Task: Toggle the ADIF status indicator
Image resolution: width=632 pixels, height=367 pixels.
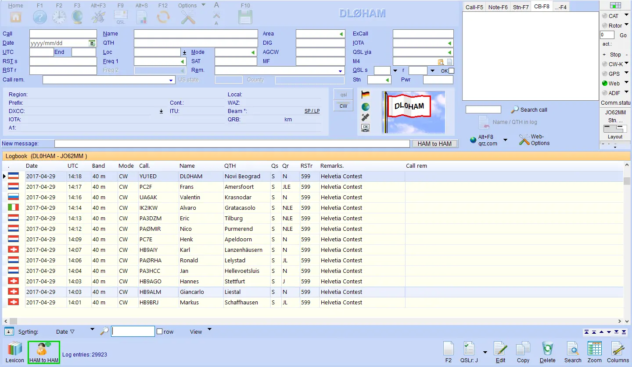Action: click(x=605, y=93)
